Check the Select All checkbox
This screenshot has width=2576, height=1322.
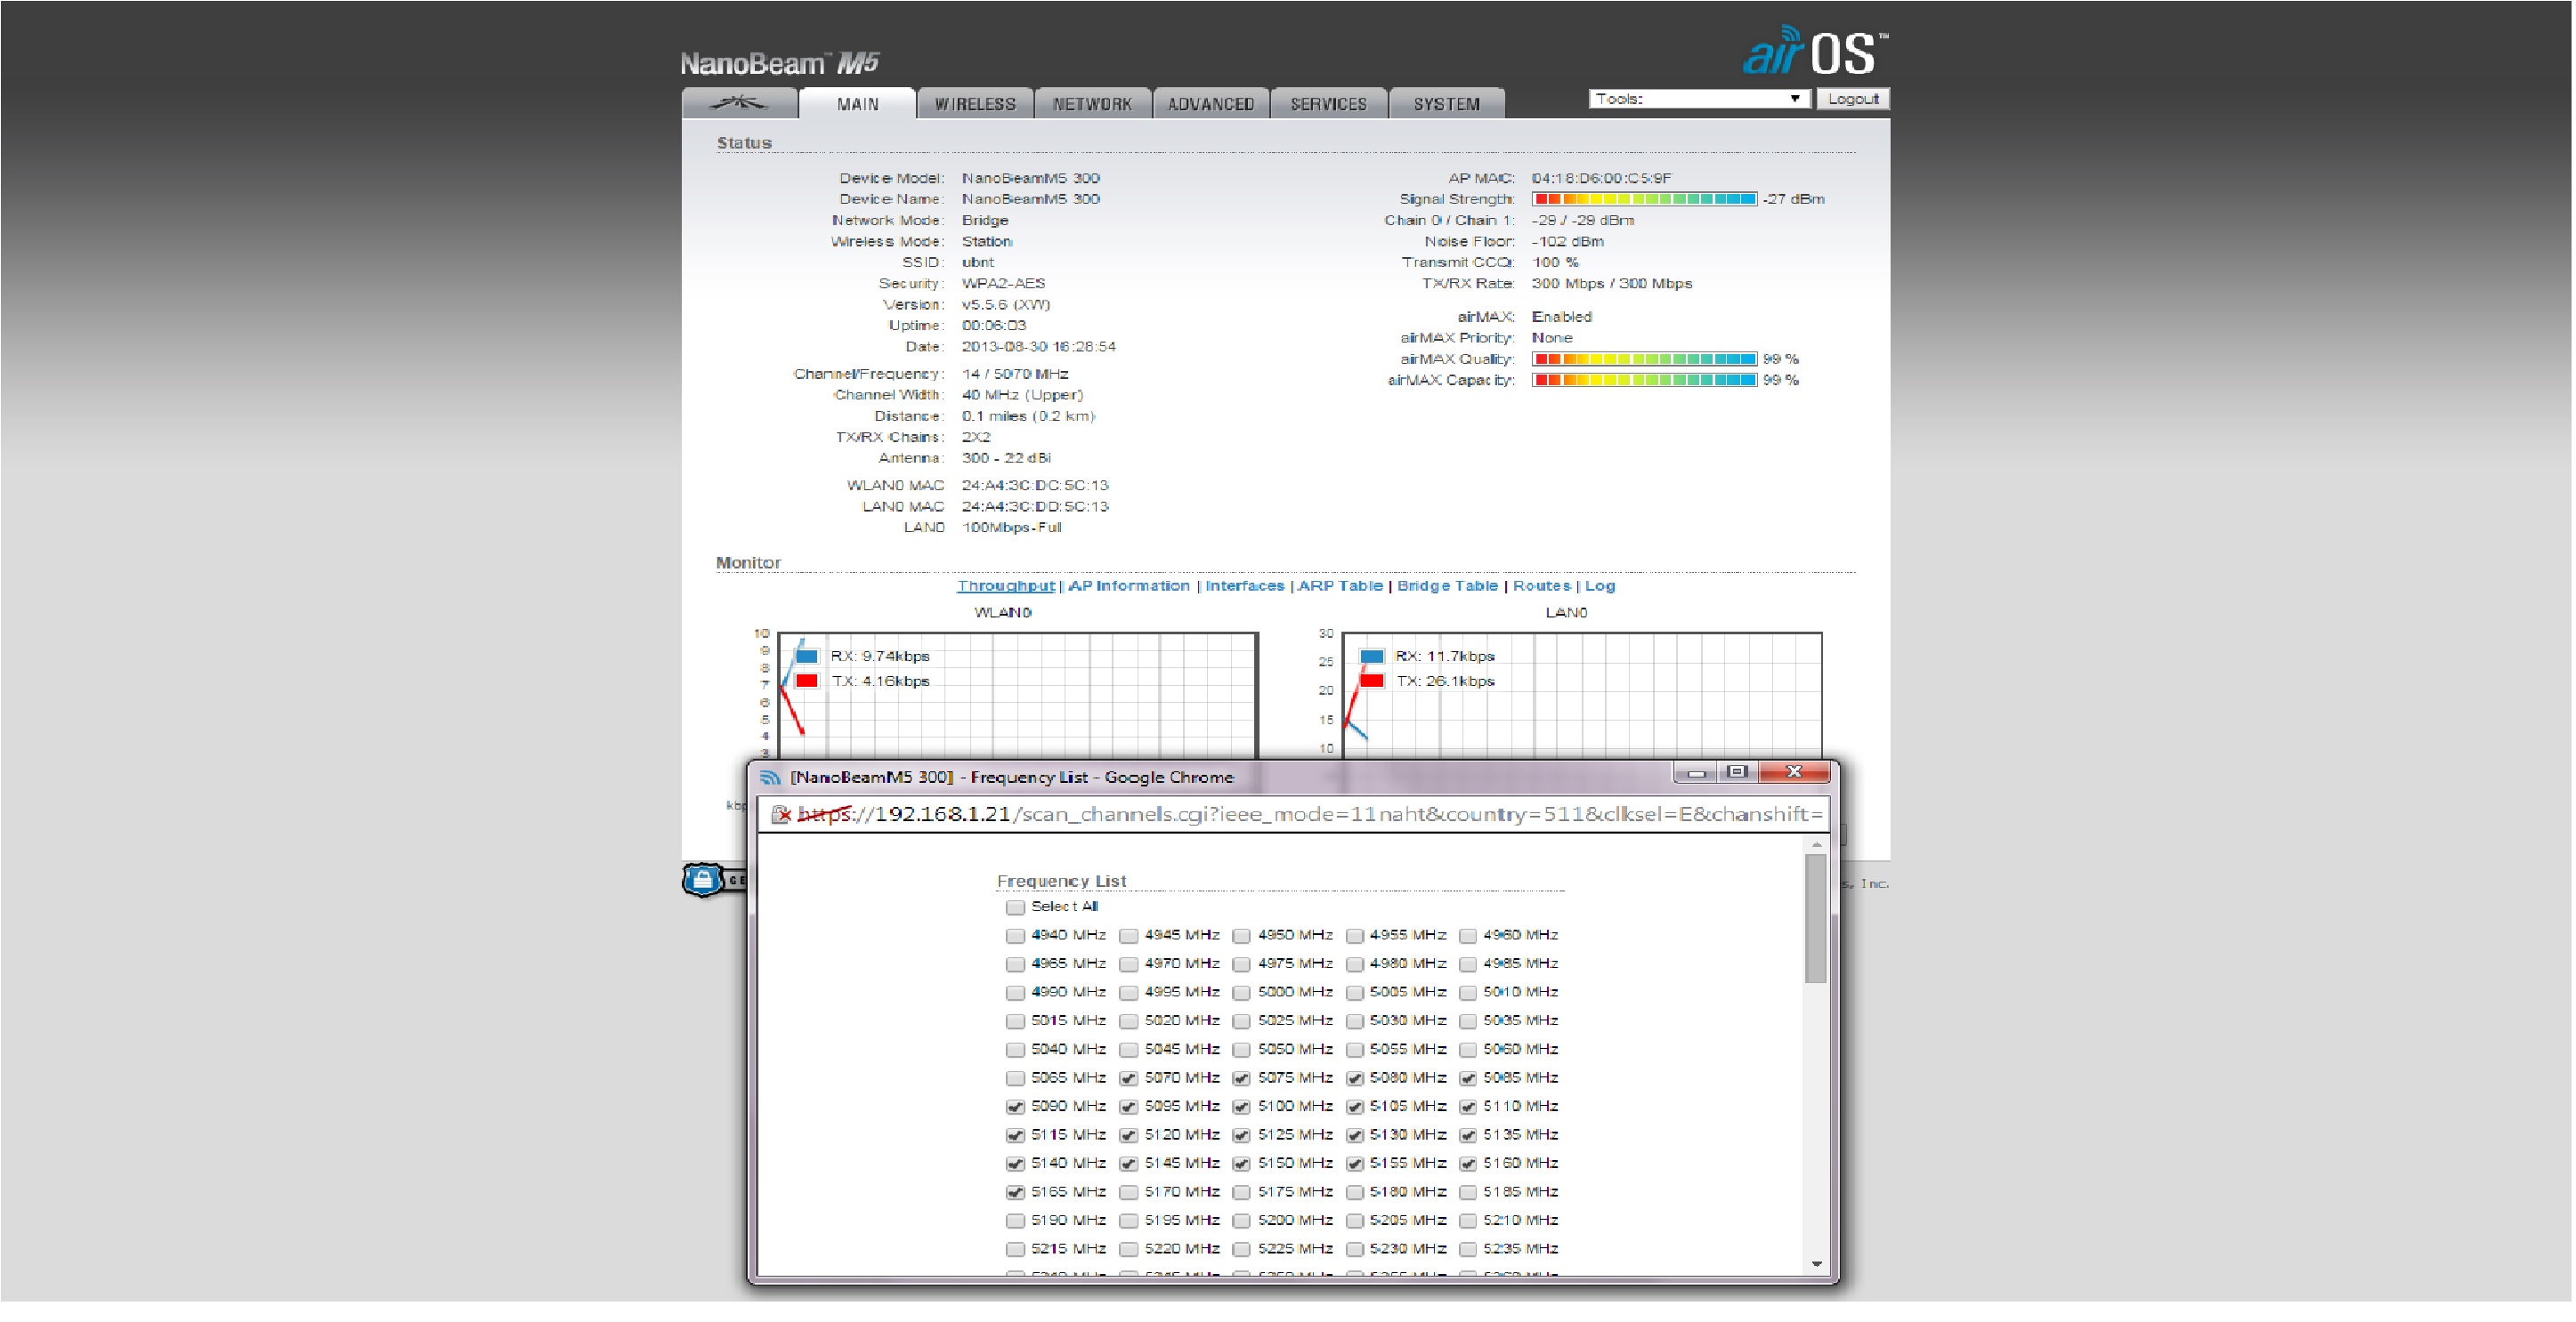click(x=1015, y=907)
